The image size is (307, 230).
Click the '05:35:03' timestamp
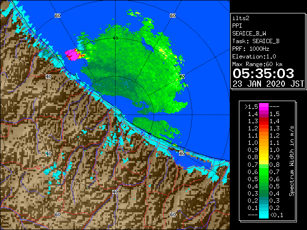[x=263, y=73]
